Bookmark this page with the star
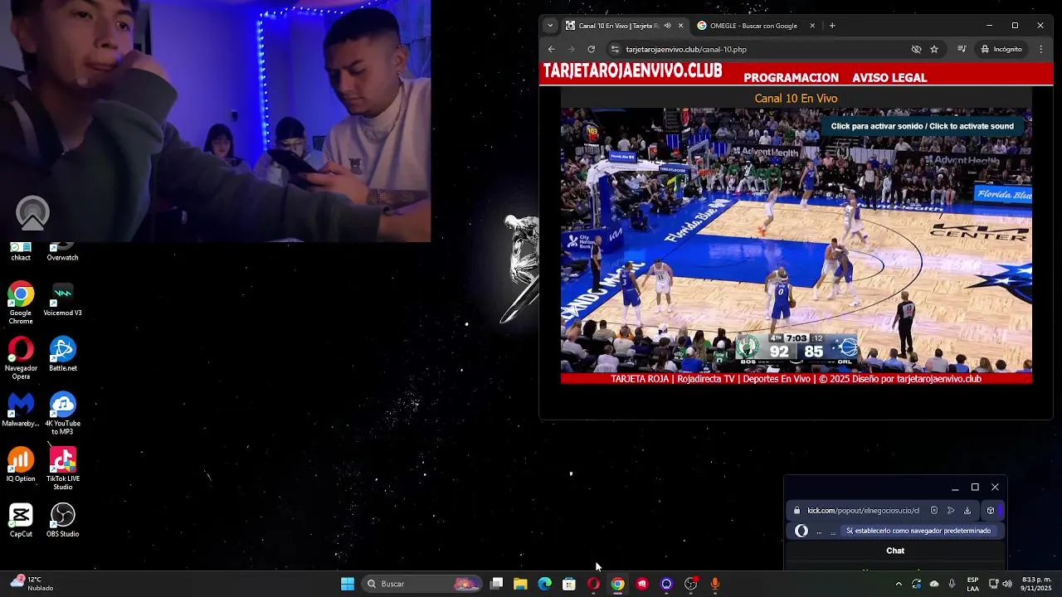Image resolution: width=1062 pixels, height=597 pixels. (x=934, y=49)
